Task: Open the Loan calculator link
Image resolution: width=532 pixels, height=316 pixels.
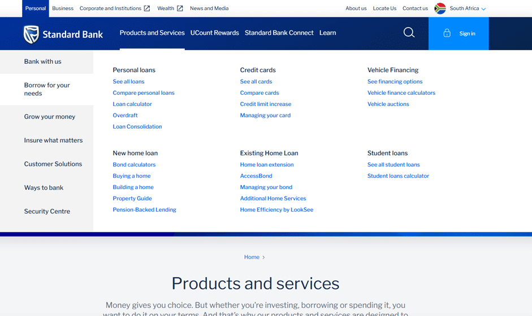Action: 132,104
